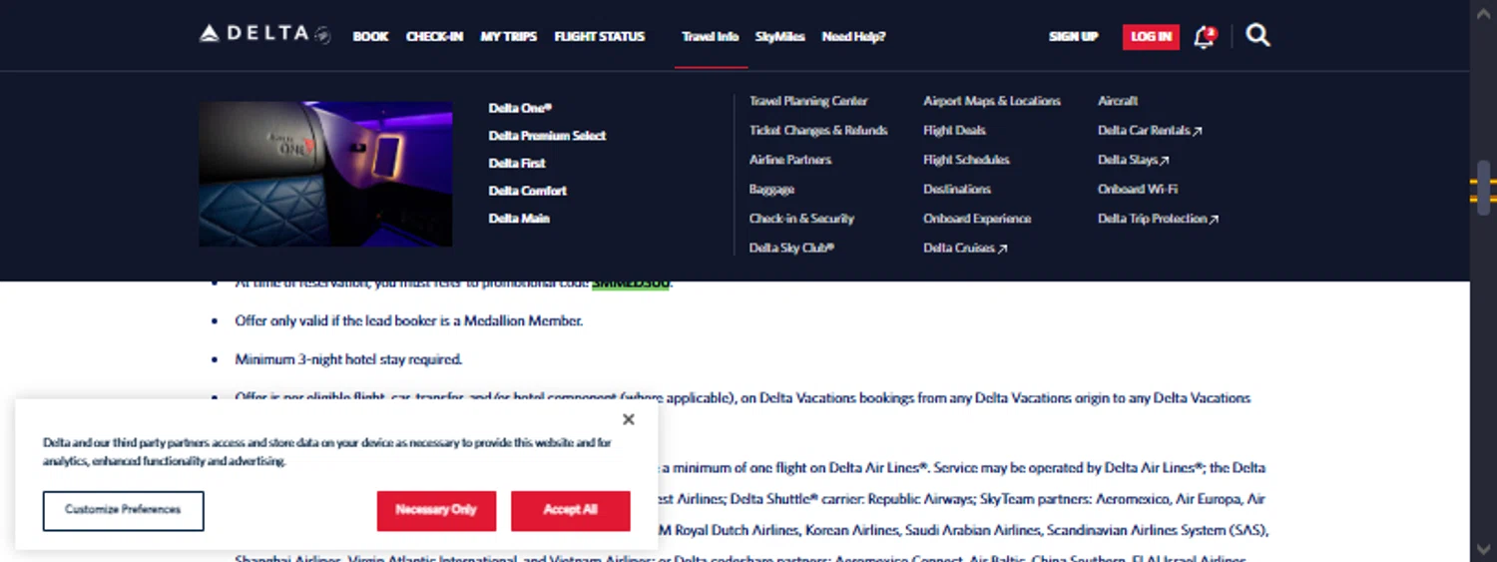Viewport: 1497px width, 562px height.
Task: Open Delta Stays external link
Action: tap(1133, 160)
